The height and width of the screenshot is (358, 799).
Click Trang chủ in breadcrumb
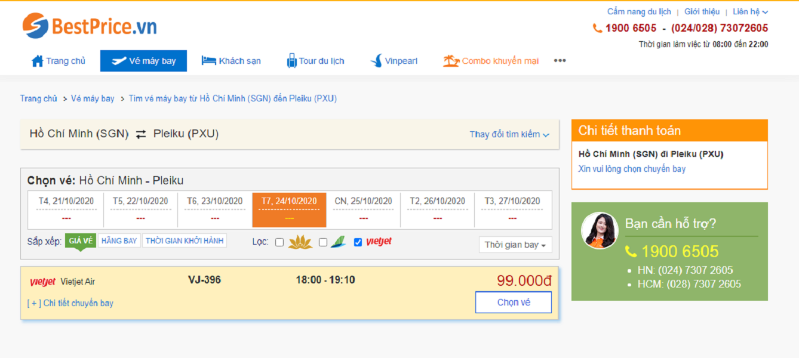pyautogui.click(x=39, y=98)
